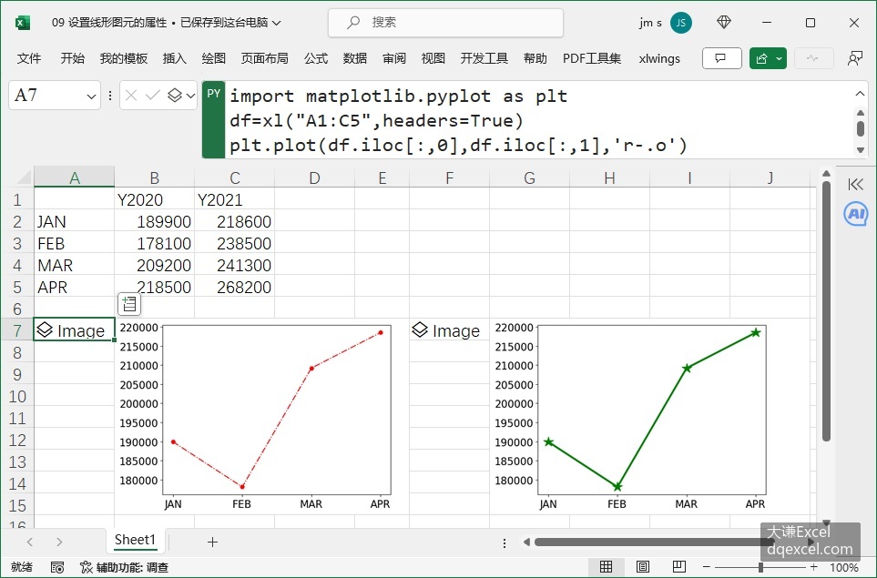Collapse the formula bar chevron
The height and width of the screenshot is (578, 877).
coord(860,94)
